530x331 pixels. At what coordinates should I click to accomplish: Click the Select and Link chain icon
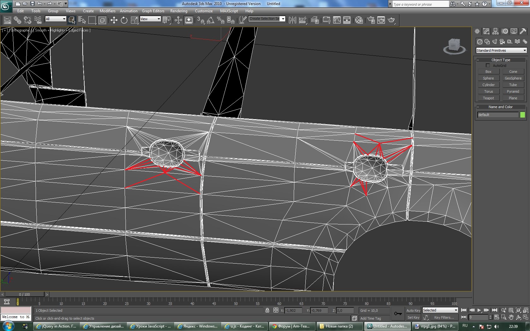click(17, 20)
